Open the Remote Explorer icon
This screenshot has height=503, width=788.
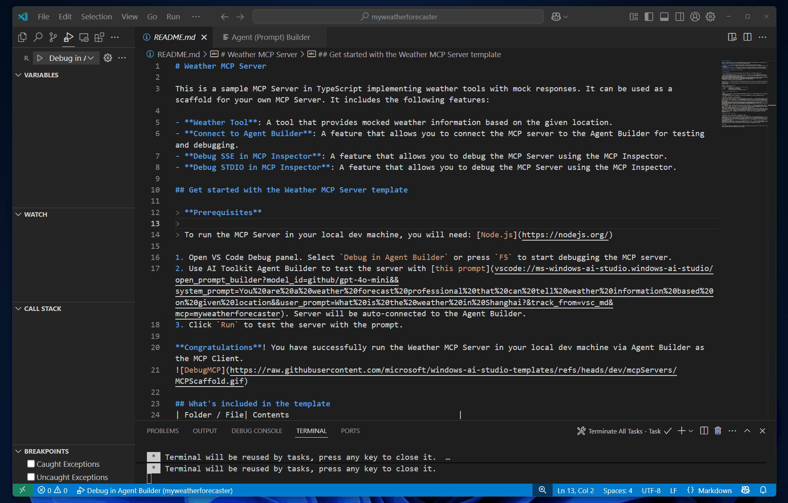coord(84,37)
